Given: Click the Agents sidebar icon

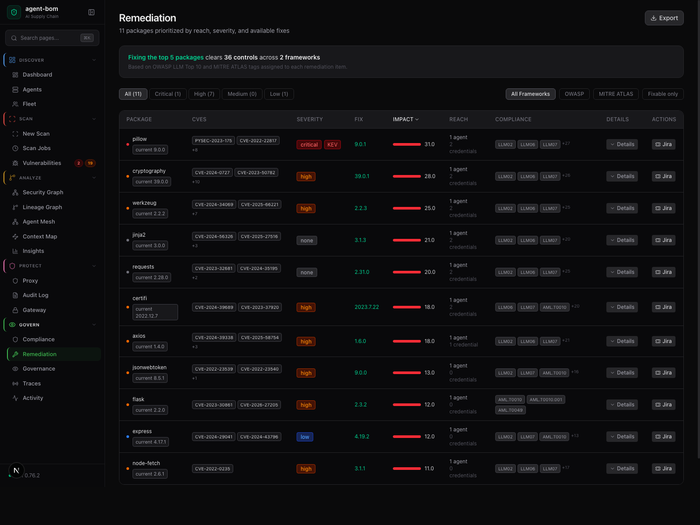Looking at the screenshot, I should (15, 90).
